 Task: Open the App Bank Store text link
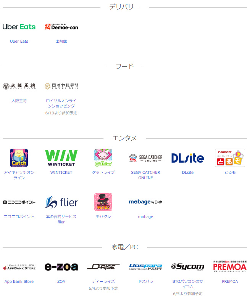point(19,281)
